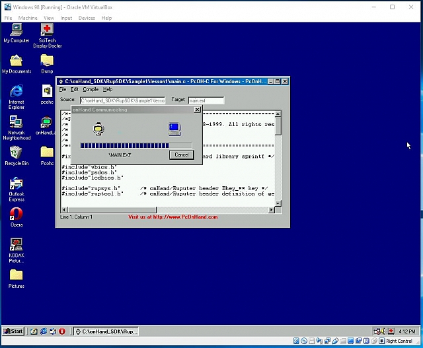Screen dimensions: 423x348
Task: Open the KODAK Picture desktop shortcut
Action: point(16,250)
